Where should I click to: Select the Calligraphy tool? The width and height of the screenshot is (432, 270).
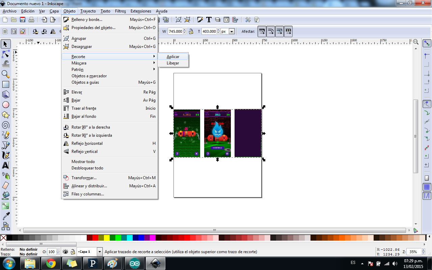click(x=6, y=155)
